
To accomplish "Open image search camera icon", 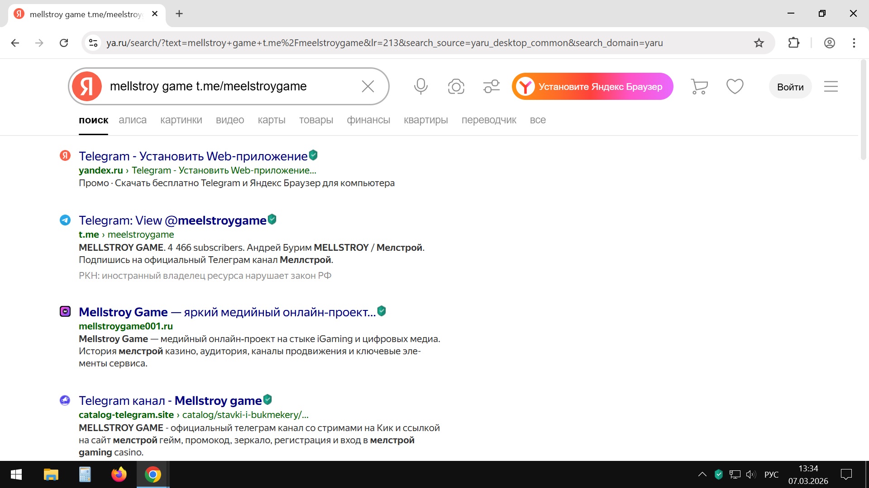I will 456,86.
